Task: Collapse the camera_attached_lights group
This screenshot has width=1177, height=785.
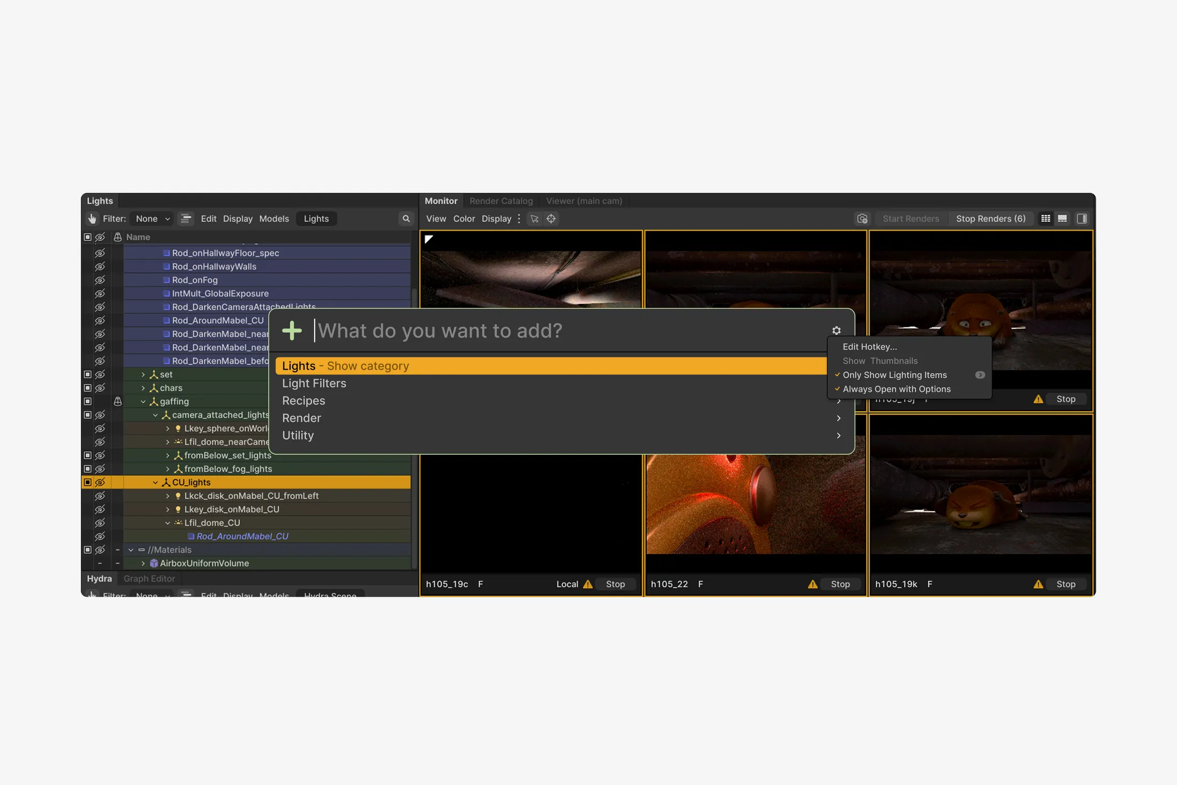Action: coord(155,415)
